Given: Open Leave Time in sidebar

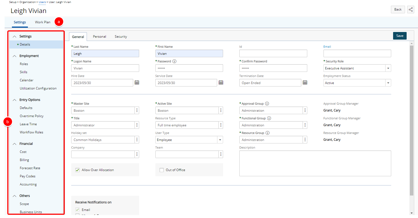Looking at the screenshot, I should coord(28,124).
